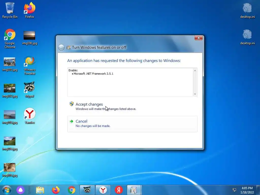Click the Windows features icon in title
Image resolution: width=260 pixels, height=195 pixels.
[69, 47]
